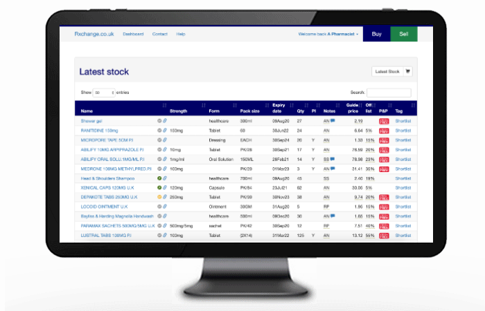The height and width of the screenshot is (311, 485).
Task: Click paperclip icon in Head & Shoulders Shampoo row
Action: (x=165, y=178)
